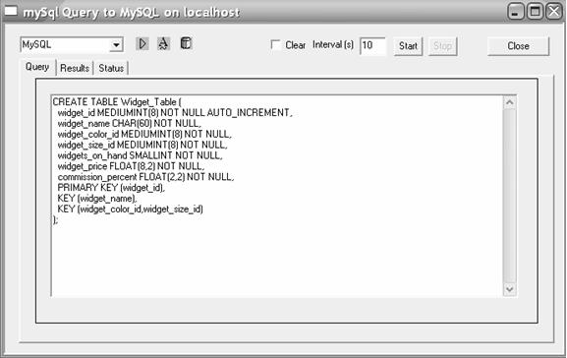Click the query editor scroll-up arrow
Screen dimensions: 567x358
coord(509,103)
